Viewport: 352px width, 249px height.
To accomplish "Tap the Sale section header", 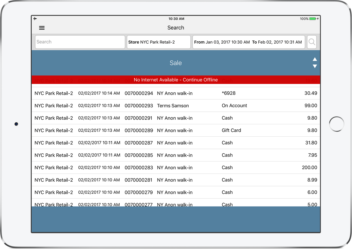I will [x=176, y=63].
